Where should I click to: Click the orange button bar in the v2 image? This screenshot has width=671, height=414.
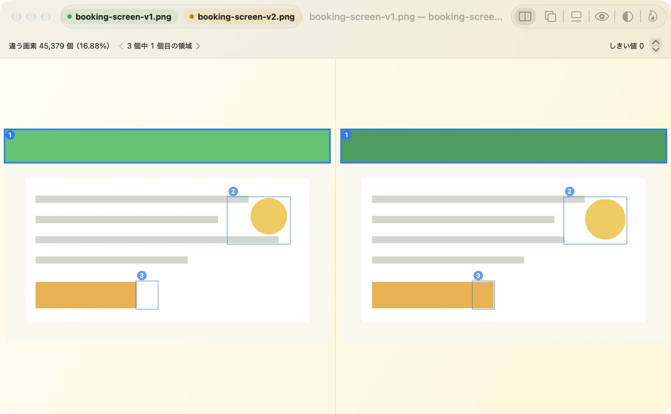[433, 295]
